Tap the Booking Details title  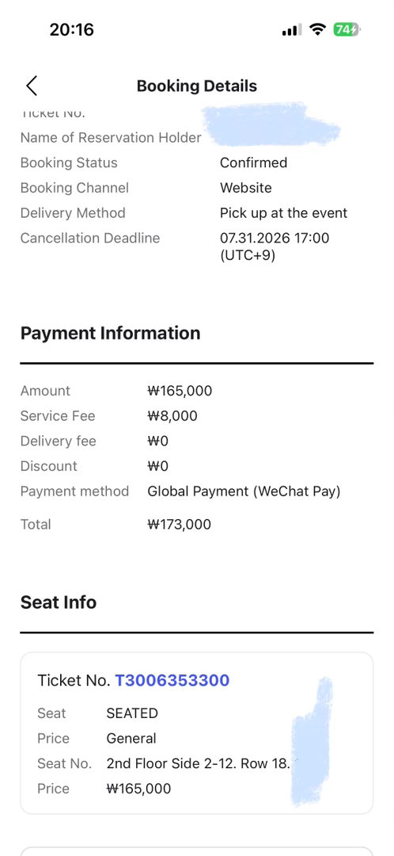click(x=197, y=86)
